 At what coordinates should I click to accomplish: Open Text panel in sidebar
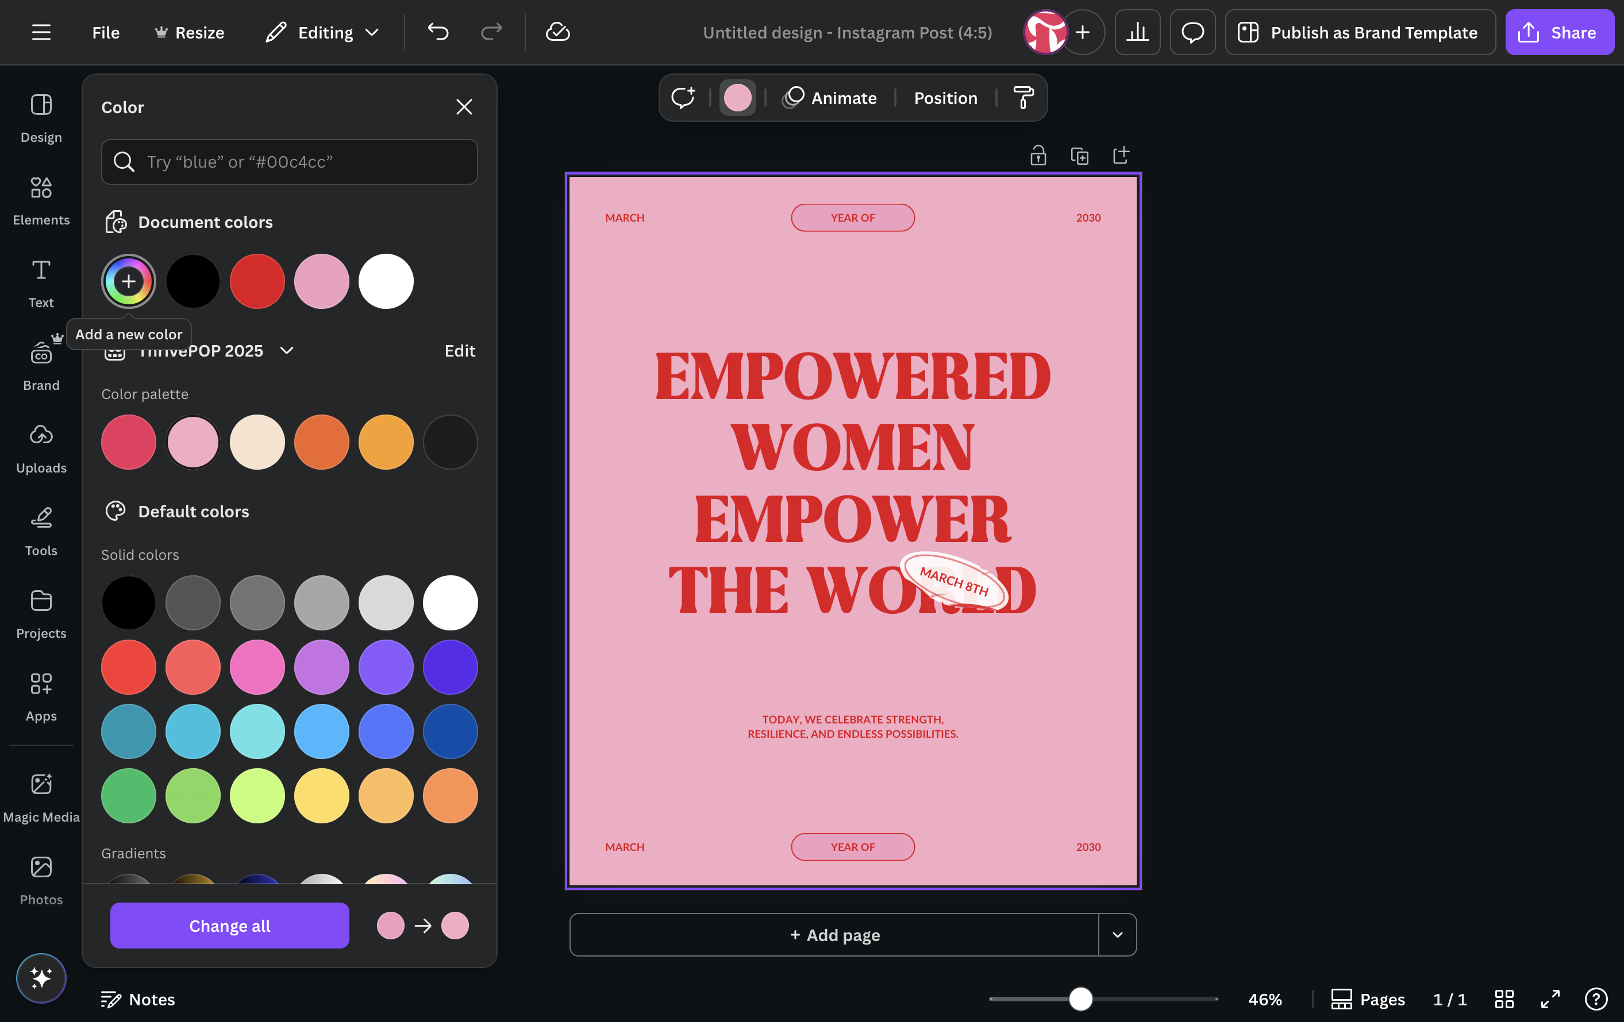point(41,284)
